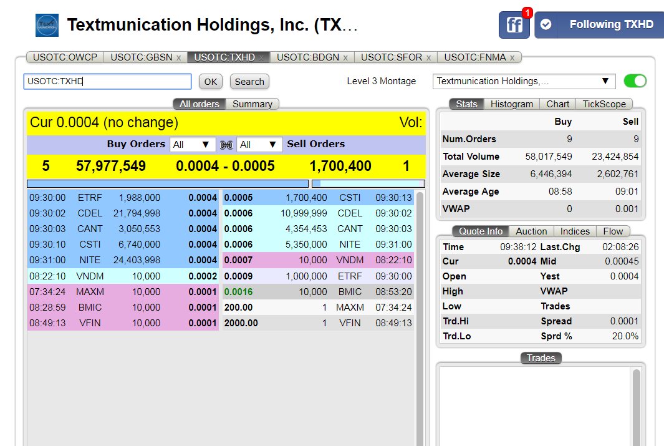
Task: Click the ETRF sell order at 0.0009
Action: click(x=318, y=276)
